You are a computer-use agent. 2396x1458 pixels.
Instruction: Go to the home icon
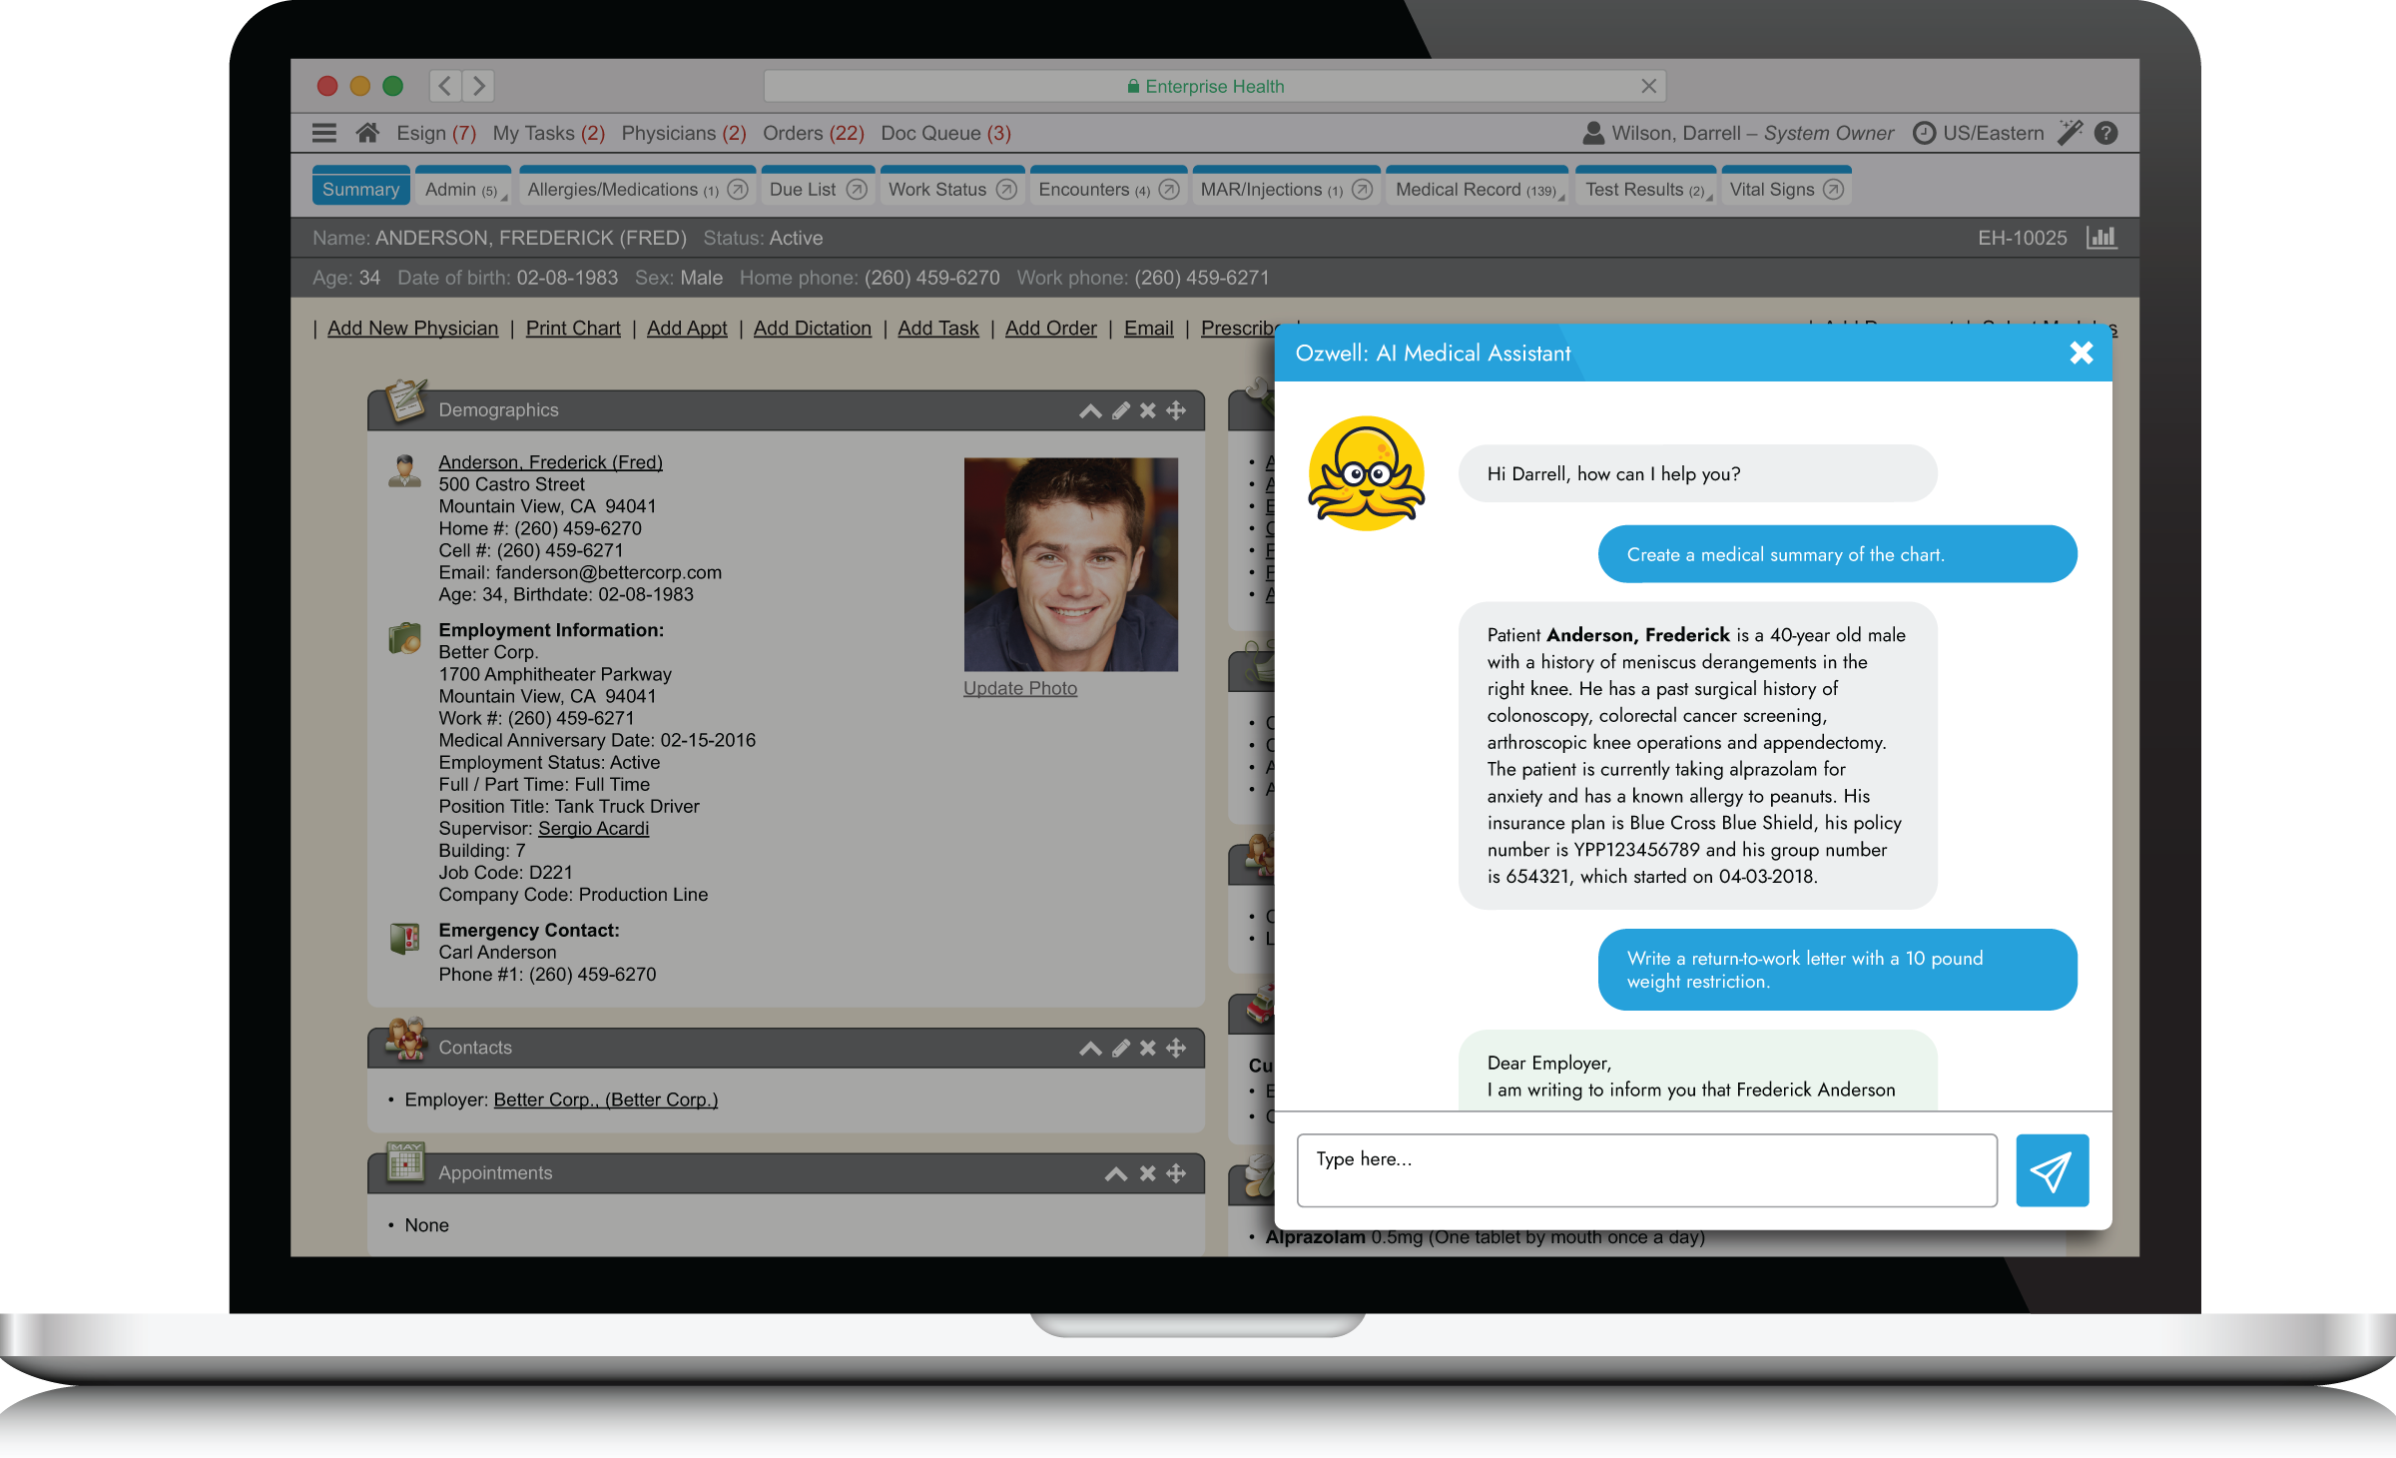click(367, 133)
